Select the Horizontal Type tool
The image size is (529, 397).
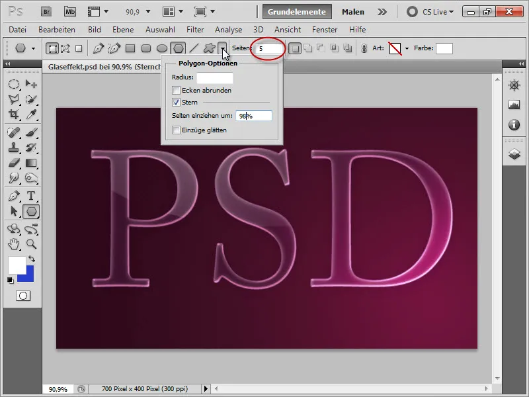point(31,194)
